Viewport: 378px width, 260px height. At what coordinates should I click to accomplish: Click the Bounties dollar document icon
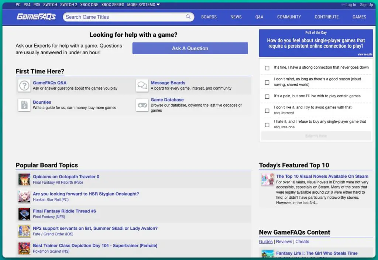point(24,105)
